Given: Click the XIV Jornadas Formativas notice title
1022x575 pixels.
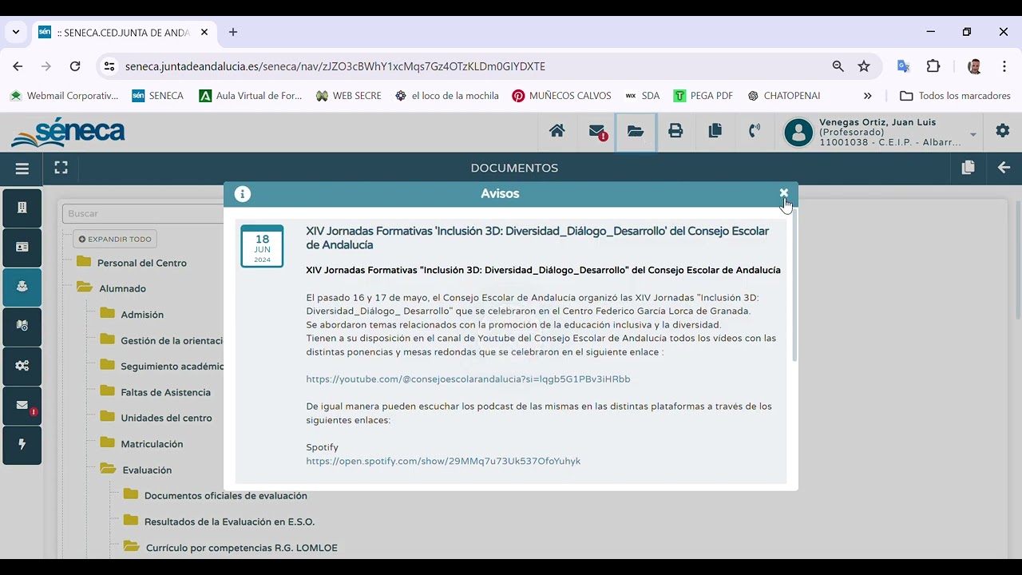Looking at the screenshot, I should (x=537, y=238).
